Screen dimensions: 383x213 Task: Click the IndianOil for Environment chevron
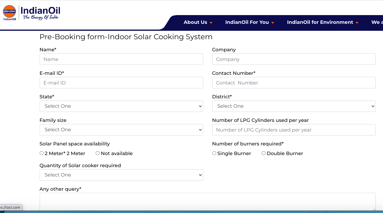pos(357,22)
